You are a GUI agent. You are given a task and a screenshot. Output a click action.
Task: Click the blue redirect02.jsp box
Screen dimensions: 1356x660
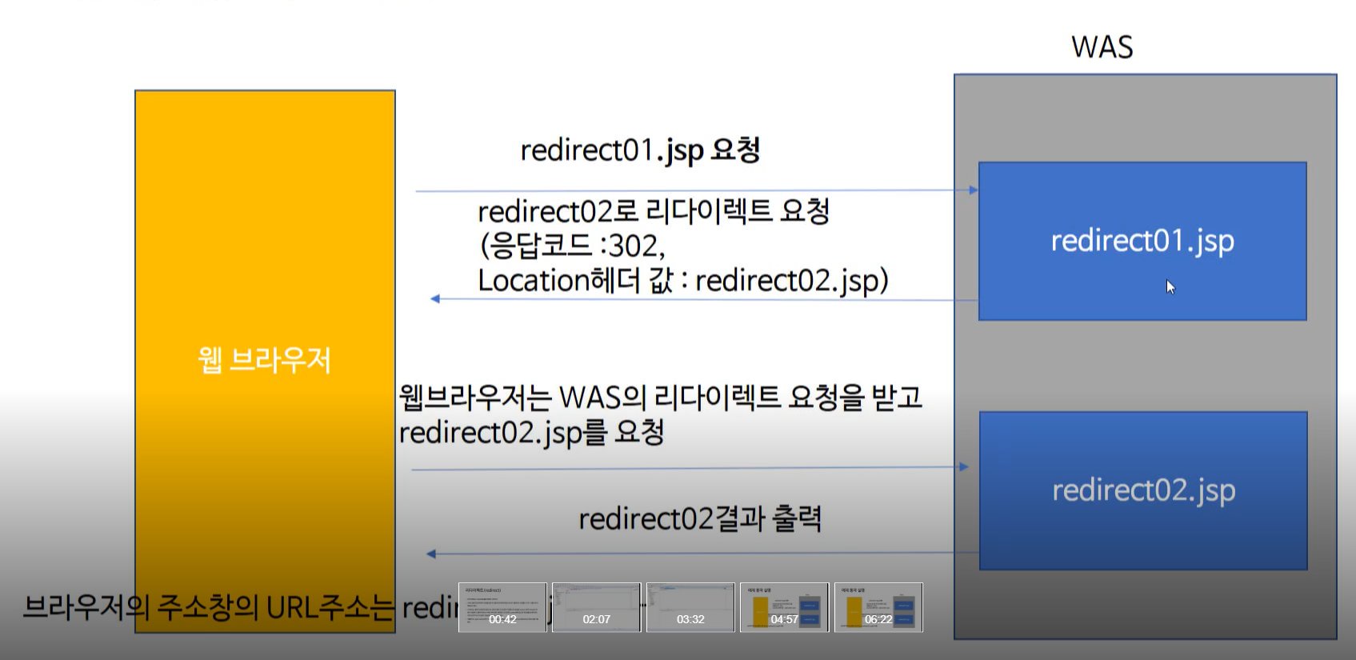pyautogui.click(x=1143, y=490)
